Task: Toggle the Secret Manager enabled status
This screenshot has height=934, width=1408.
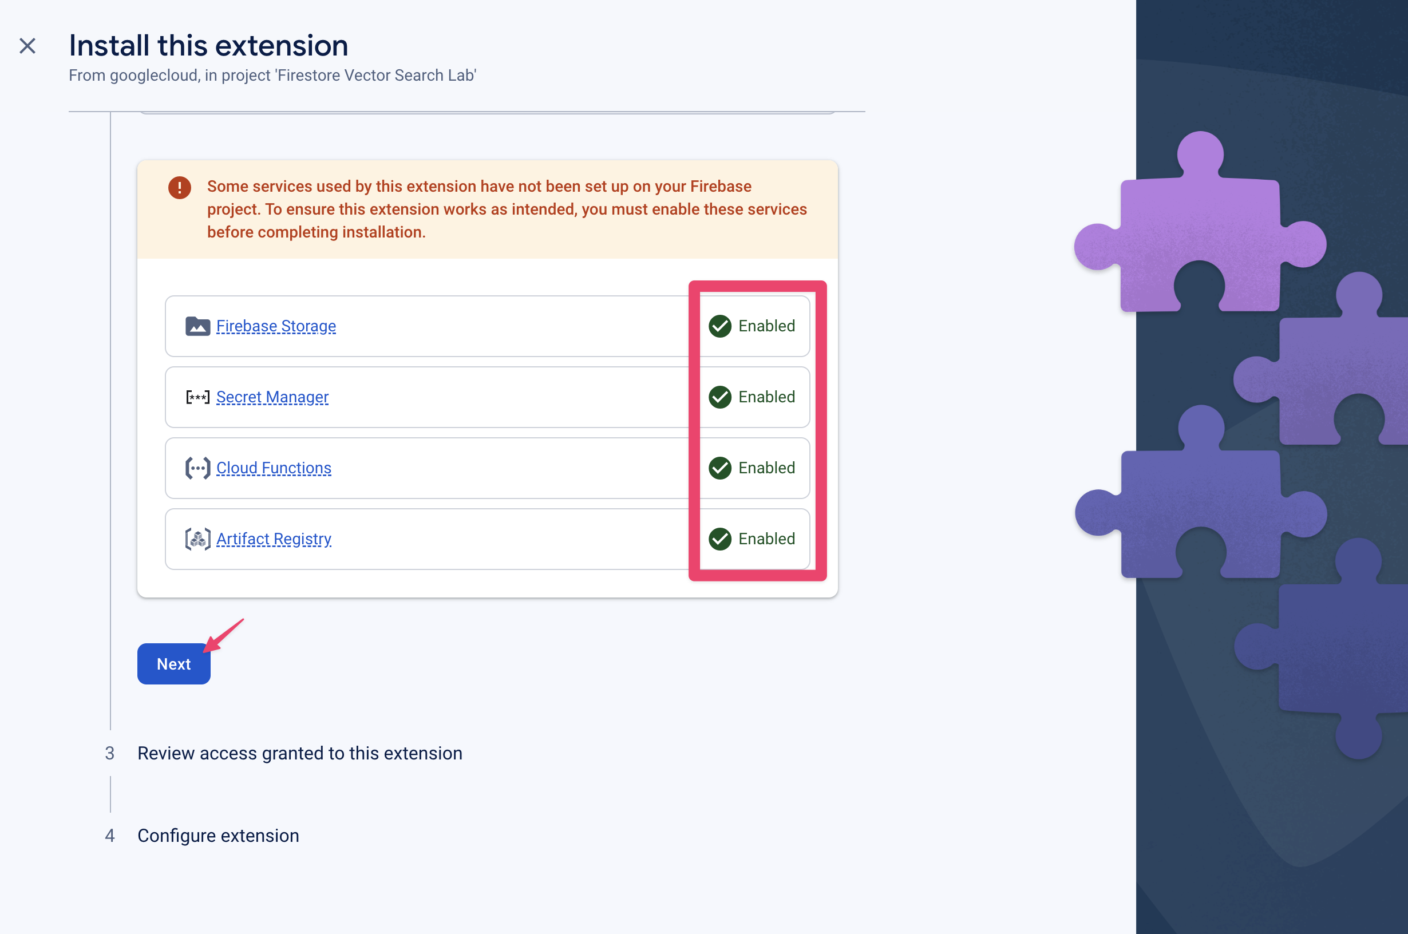Action: pos(753,396)
